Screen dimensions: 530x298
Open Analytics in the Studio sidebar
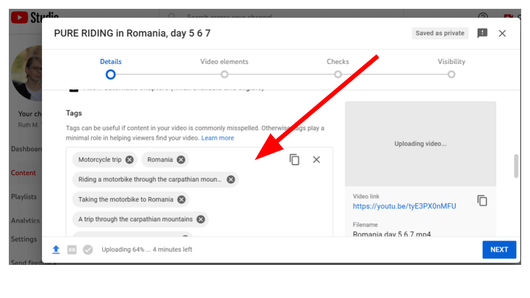click(25, 220)
